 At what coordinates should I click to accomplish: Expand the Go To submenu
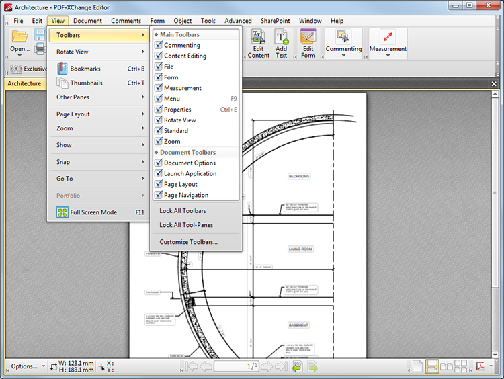pos(99,178)
